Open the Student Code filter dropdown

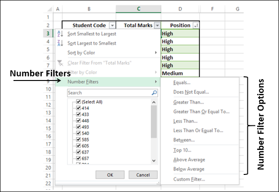pos(112,25)
